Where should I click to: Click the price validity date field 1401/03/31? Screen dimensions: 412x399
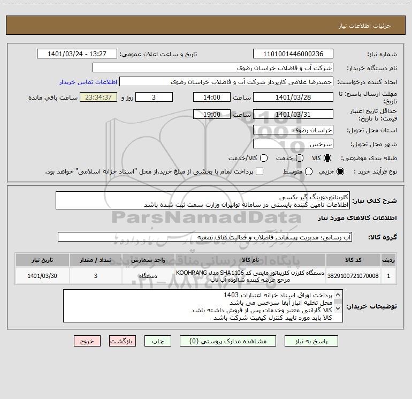click(293, 114)
